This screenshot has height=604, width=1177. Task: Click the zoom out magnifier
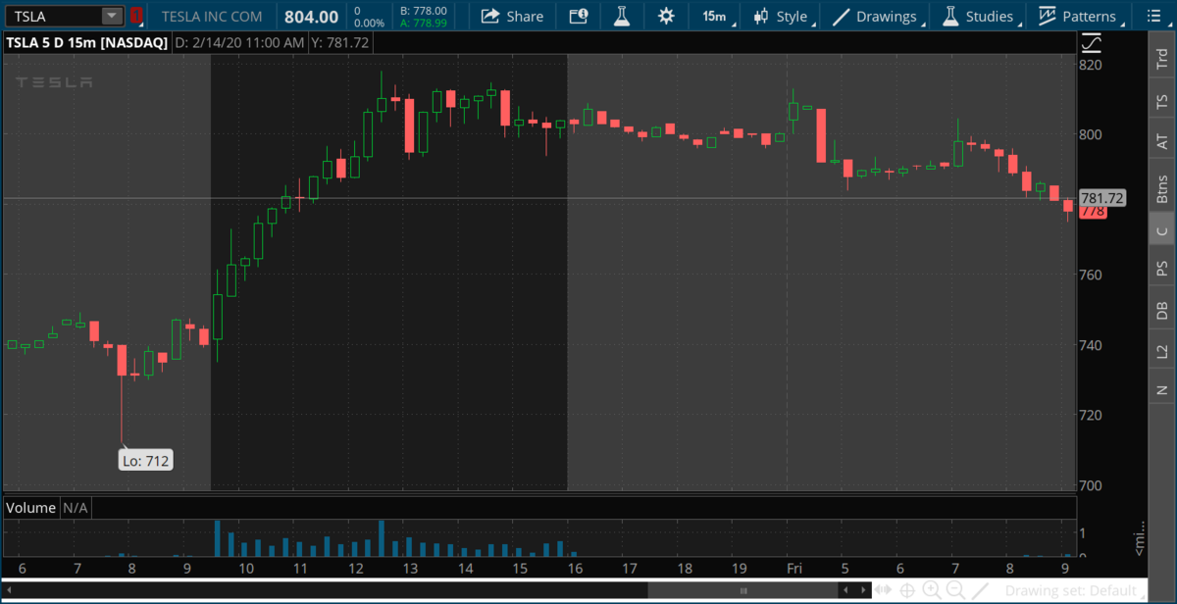(x=954, y=590)
